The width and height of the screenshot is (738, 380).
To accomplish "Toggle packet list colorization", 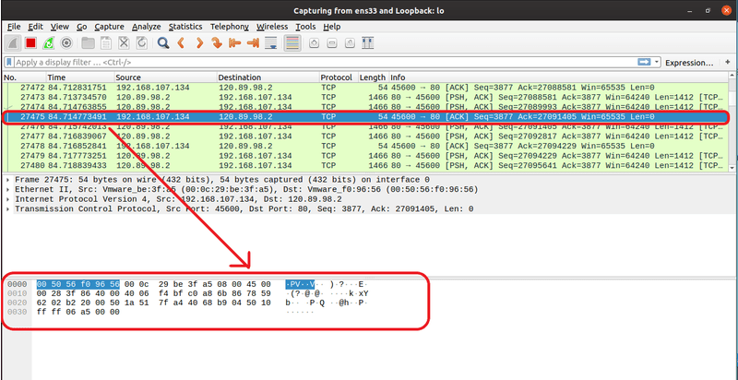I will pos(292,43).
